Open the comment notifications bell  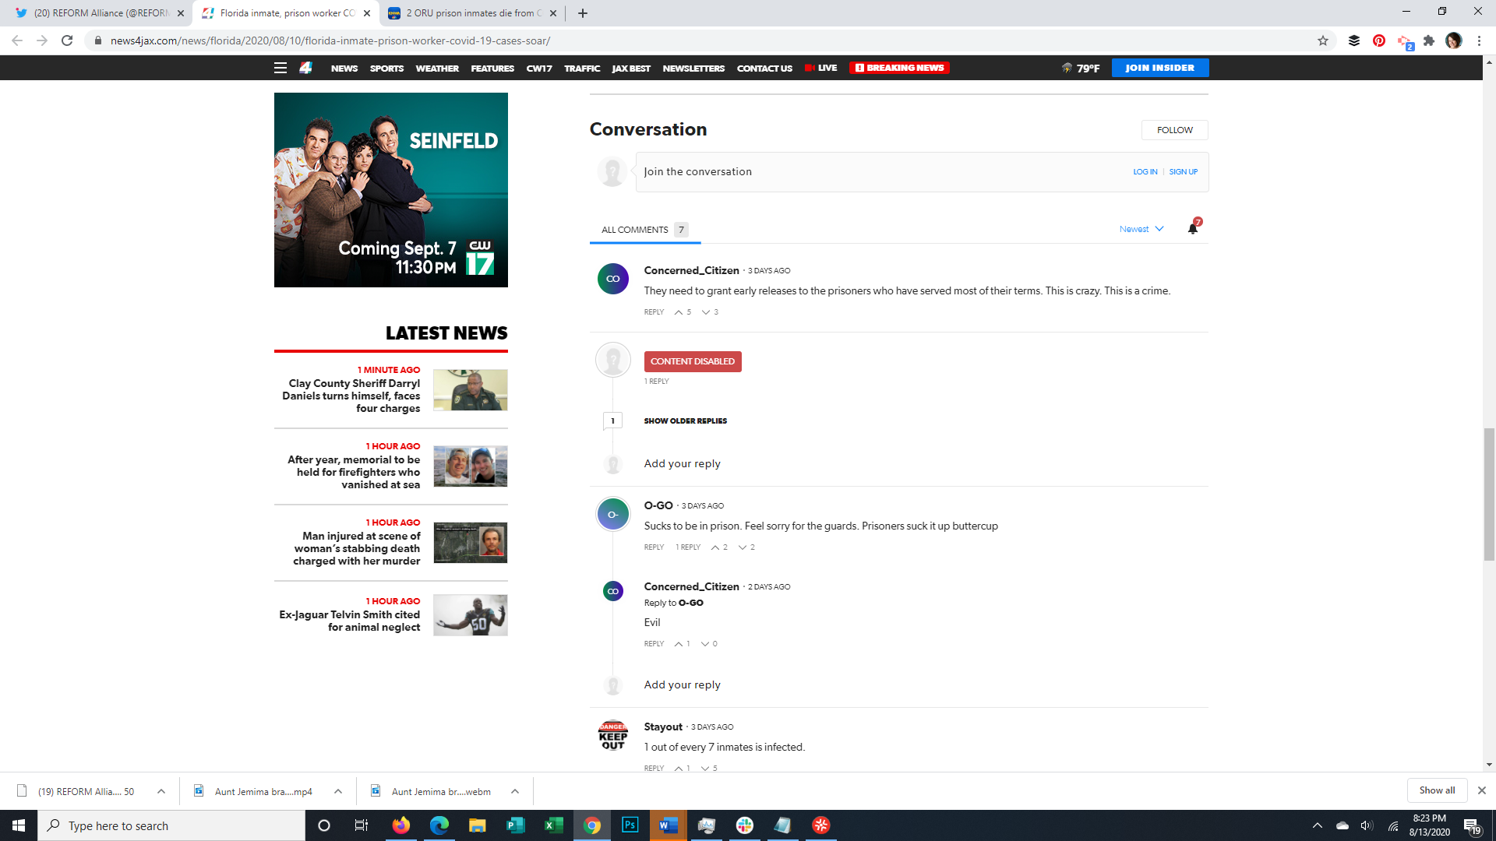[1192, 228]
